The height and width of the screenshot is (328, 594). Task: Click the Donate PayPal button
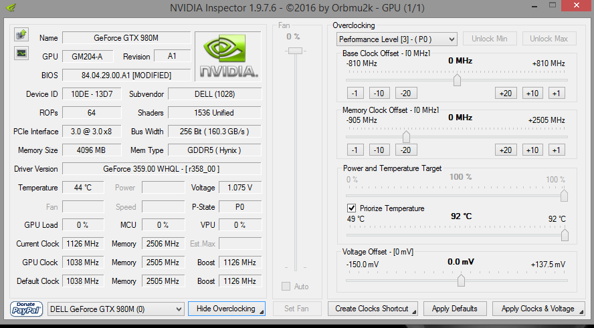(x=26, y=309)
